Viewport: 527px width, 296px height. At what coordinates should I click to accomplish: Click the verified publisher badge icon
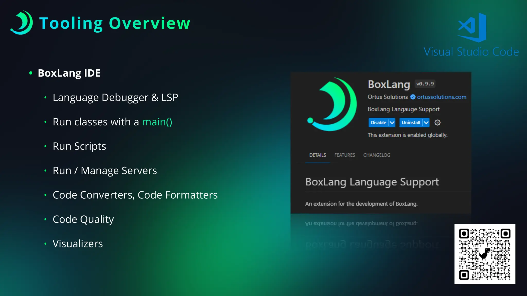(413, 97)
